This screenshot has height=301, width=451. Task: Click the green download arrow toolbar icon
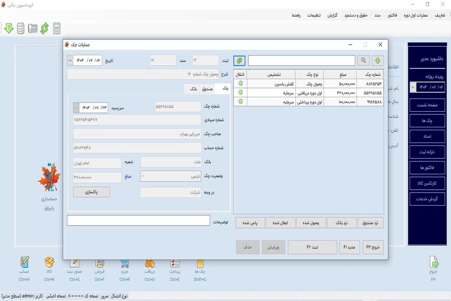pos(9,29)
